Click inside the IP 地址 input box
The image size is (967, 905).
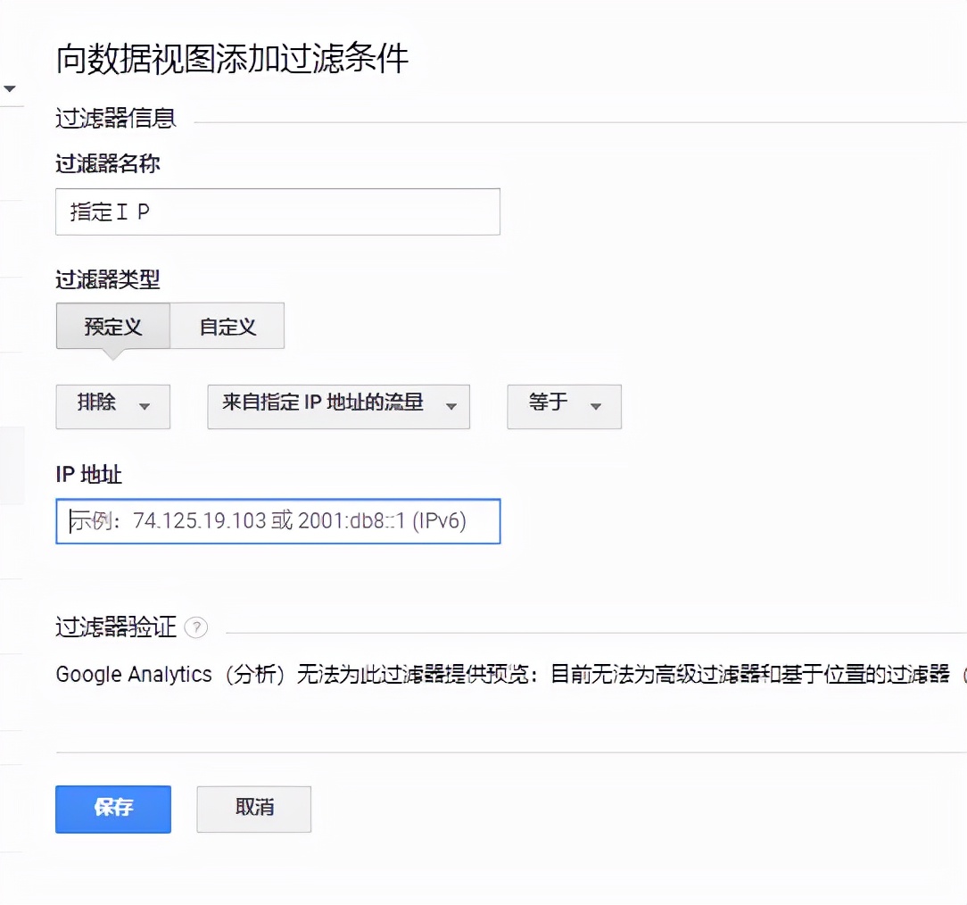(x=277, y=521)
